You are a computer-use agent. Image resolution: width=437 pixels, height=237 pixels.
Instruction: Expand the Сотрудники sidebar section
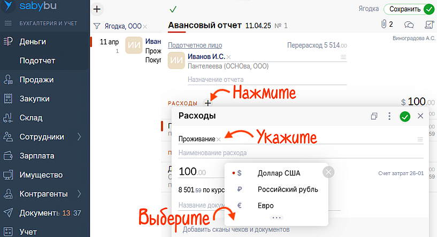pyautogui.click(x=79, y=136)
